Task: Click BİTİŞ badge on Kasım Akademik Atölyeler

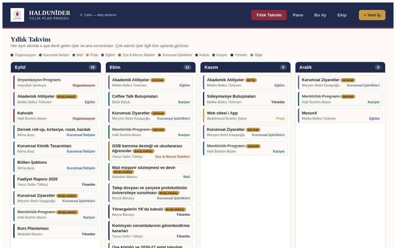Action: coord(251,80)
